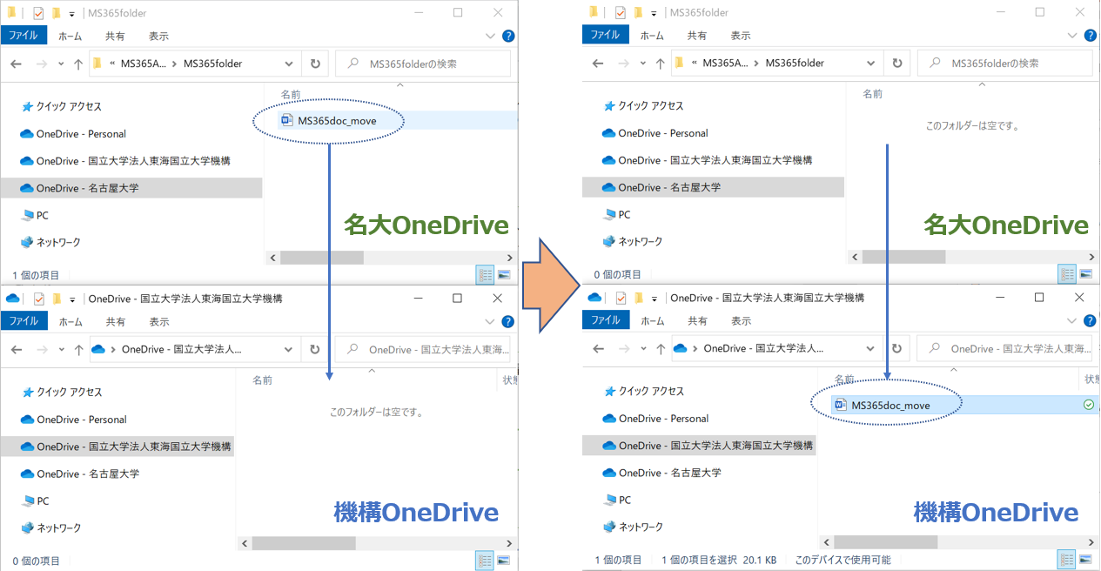Toggle large icons view in bottom-right status bar

[x=1085, y=559]
